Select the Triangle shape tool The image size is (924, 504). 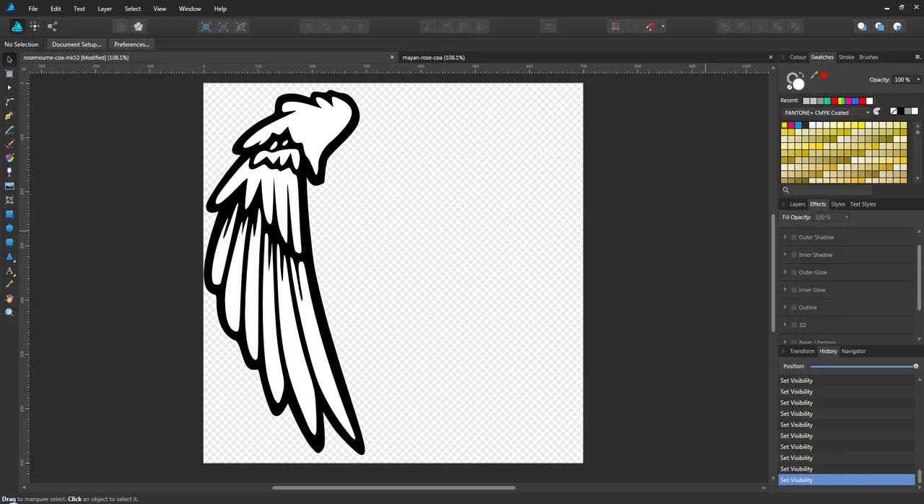coord(9,256)
